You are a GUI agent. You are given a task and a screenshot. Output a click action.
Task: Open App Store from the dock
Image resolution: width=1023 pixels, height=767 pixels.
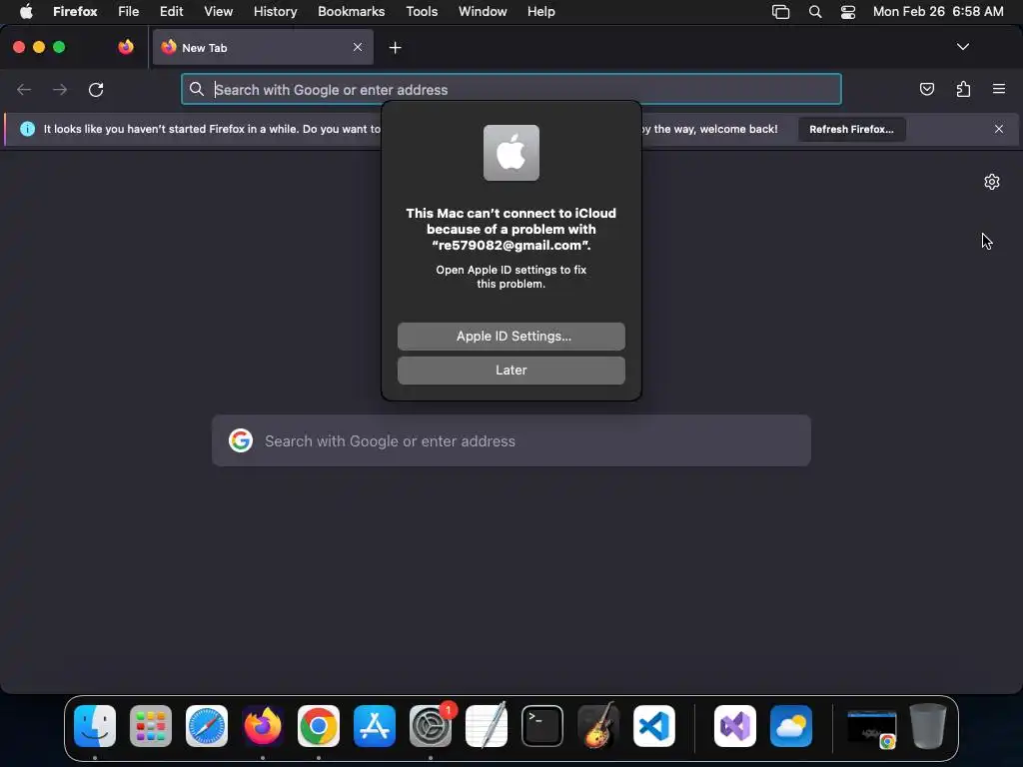pos(375,726)
